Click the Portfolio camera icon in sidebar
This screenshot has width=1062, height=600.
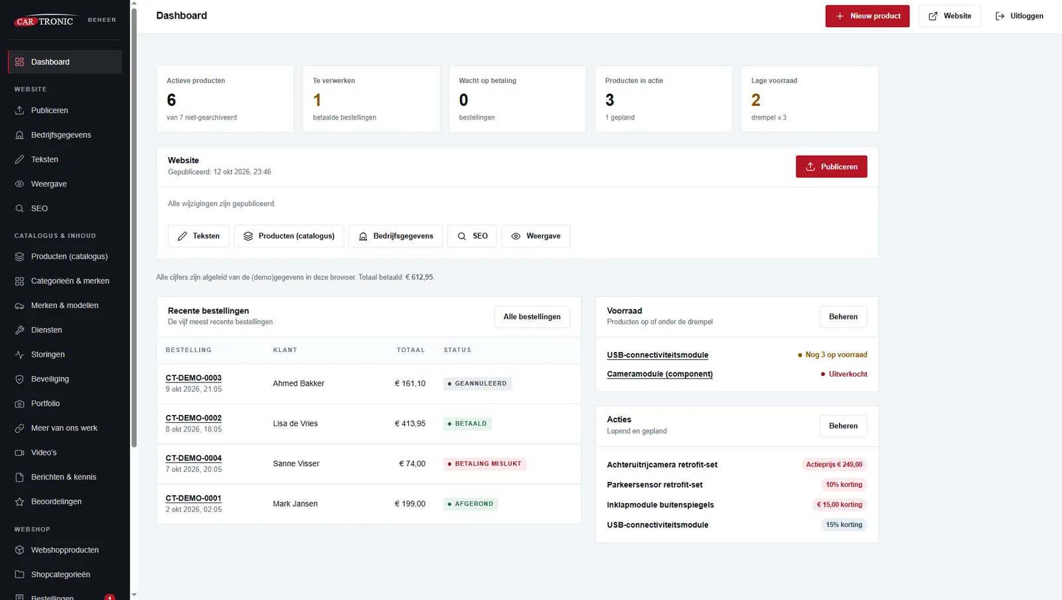[x=19, y=404]
